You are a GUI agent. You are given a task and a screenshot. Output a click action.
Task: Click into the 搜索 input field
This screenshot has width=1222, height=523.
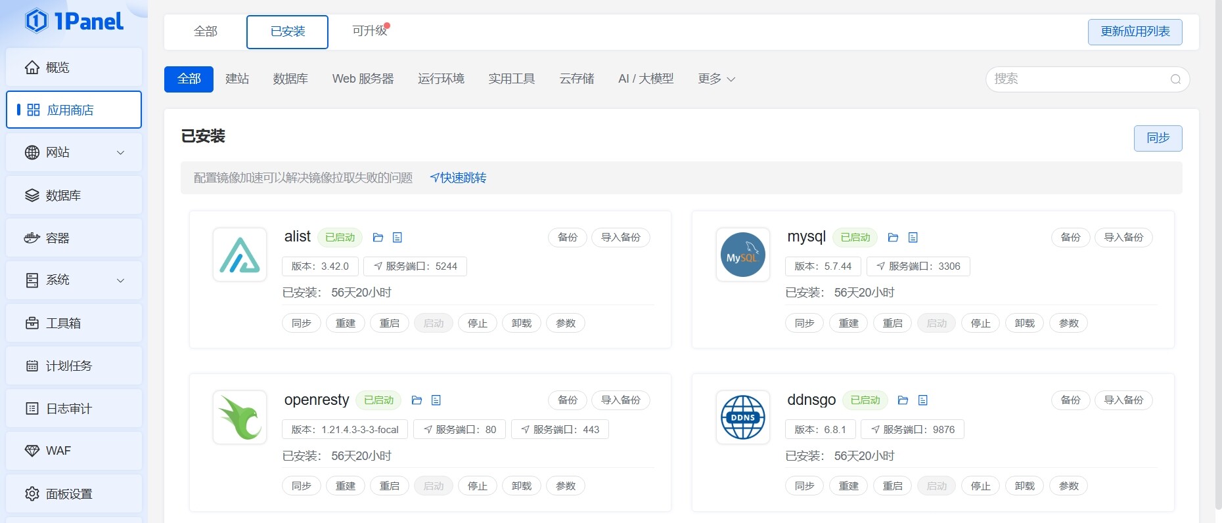pos(1077,79)
